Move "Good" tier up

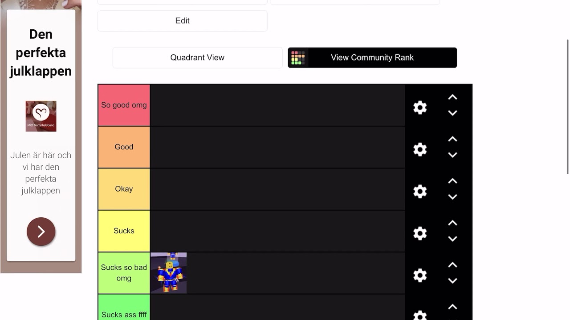(452, 139)
